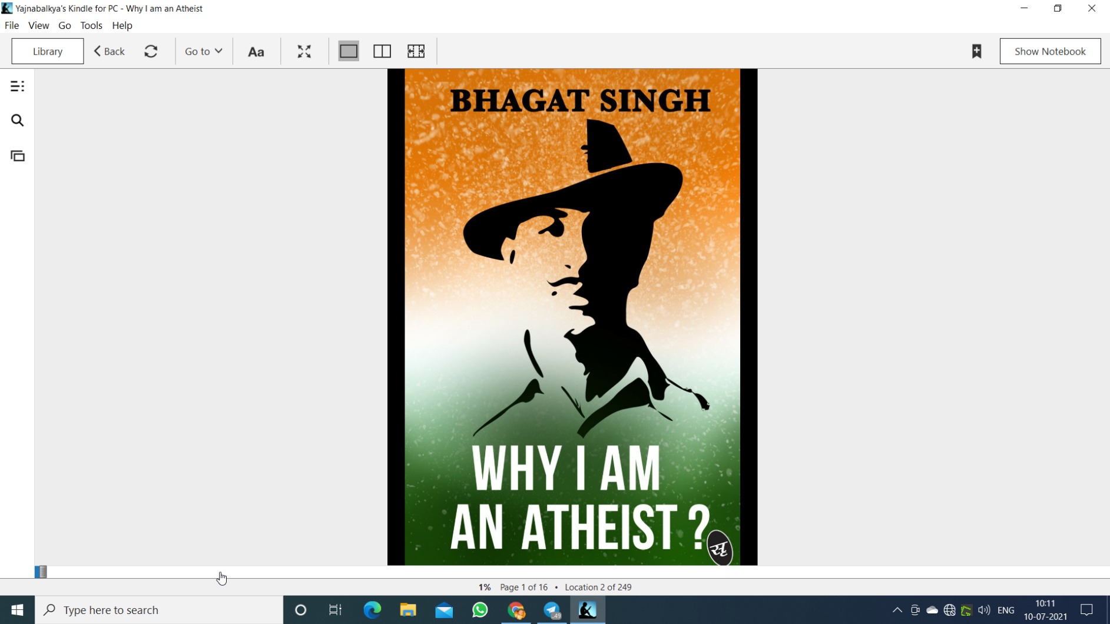
Task: Launch Google Chrome from the taskbar
Action: tap(516, 610)
